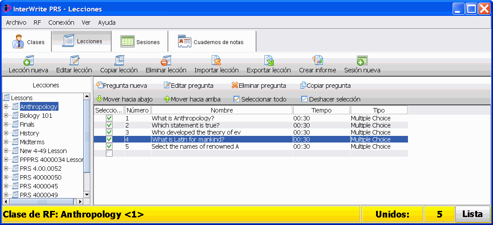This screenshot has width=493, height=225.
Task: Click Seleccionar todo
Action: coord(260,99)
